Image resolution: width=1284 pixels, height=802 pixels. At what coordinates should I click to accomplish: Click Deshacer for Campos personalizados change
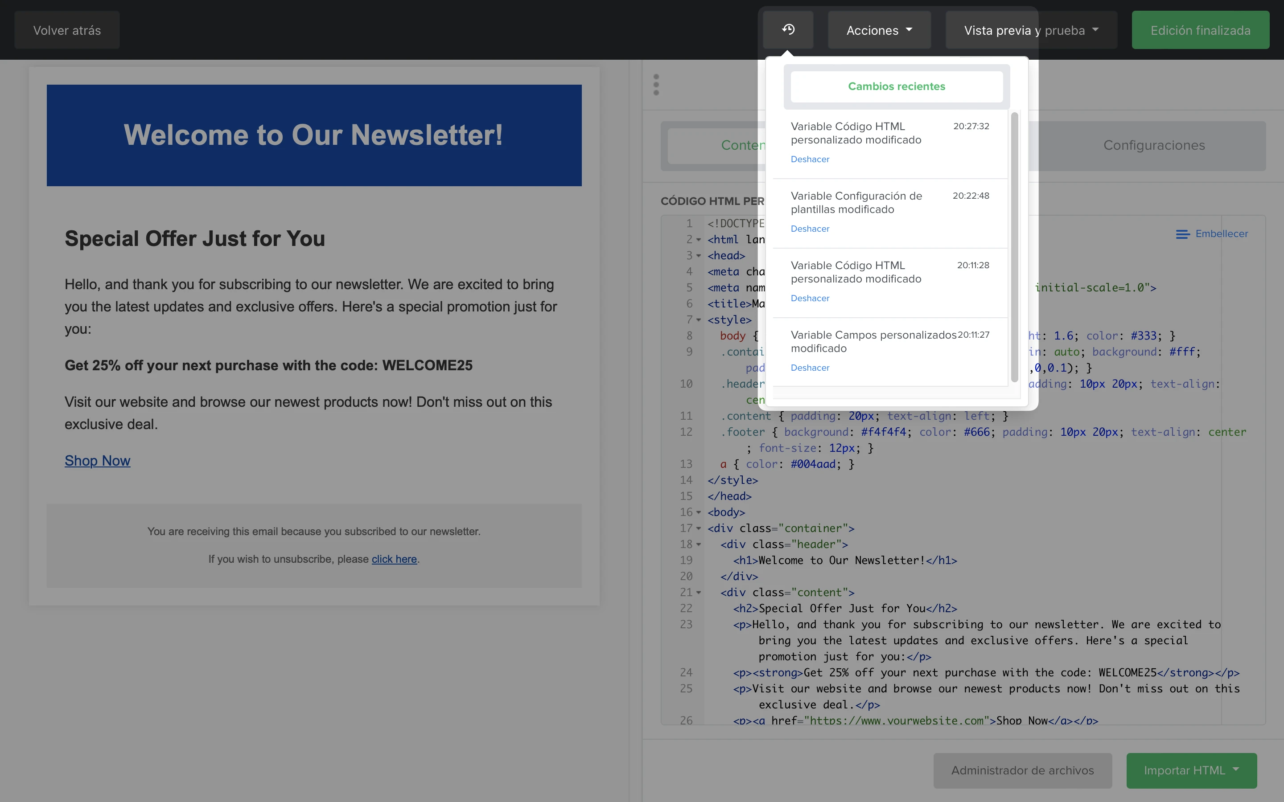[x=810, y=368]
